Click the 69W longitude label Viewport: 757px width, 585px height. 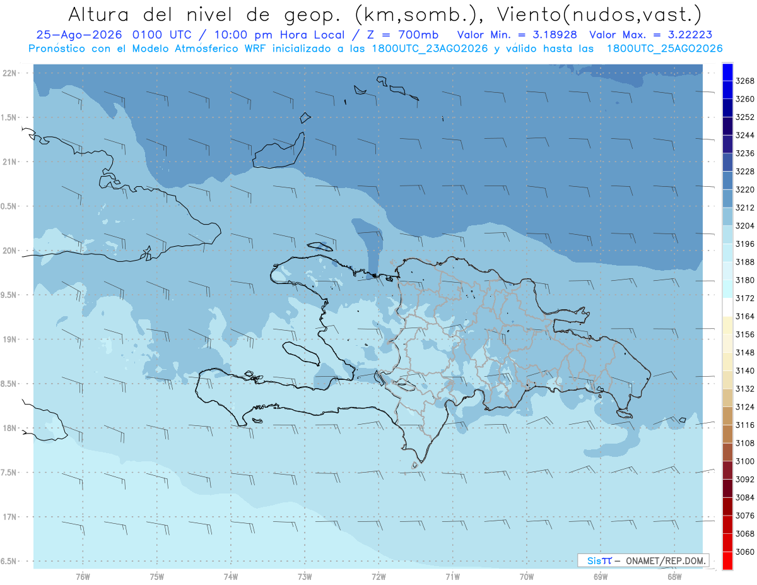coord(601,576)
